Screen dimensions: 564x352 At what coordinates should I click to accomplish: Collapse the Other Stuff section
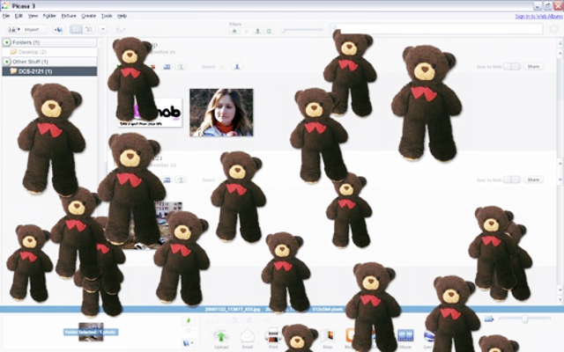7,62
